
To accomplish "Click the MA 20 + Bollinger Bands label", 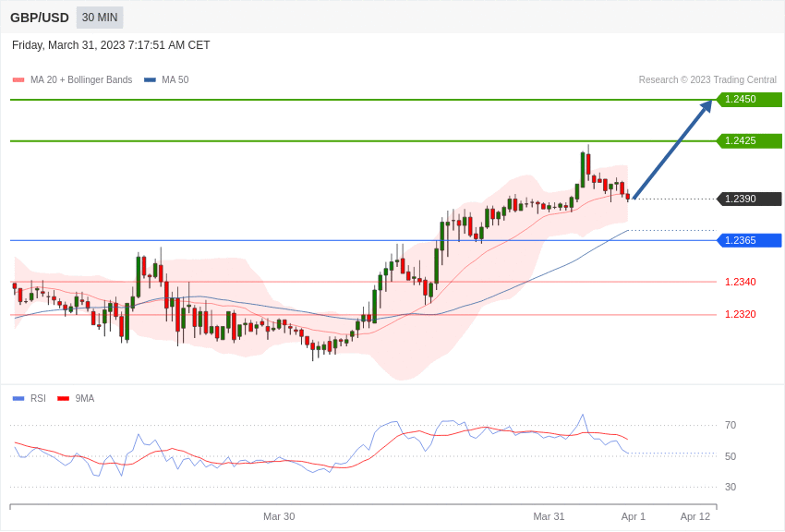I will pos(81,80).
